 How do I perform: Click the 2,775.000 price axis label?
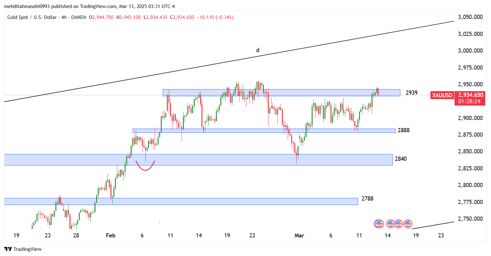pos(471,202)
